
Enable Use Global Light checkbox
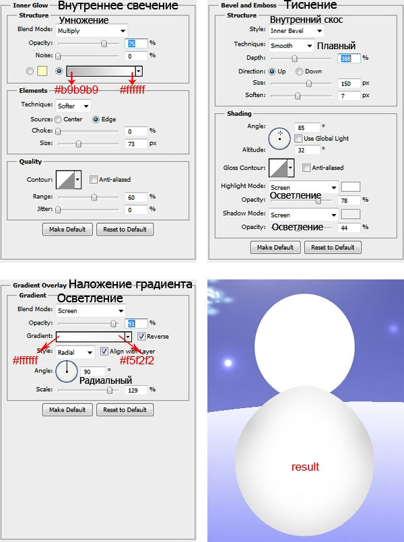298,139
